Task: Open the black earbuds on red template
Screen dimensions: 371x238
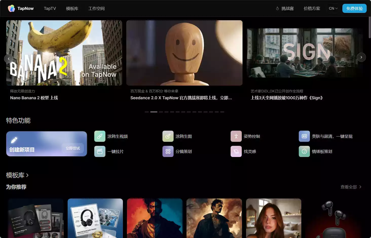Action: [333, 218]
